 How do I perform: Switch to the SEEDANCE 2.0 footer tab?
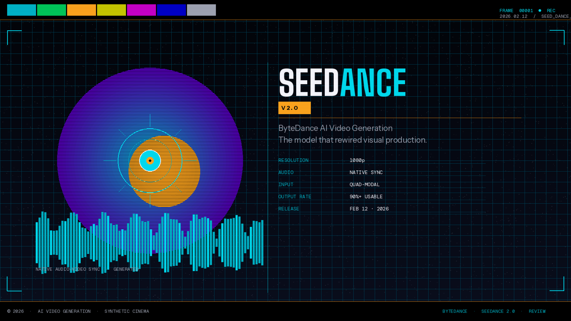[498, 311]
